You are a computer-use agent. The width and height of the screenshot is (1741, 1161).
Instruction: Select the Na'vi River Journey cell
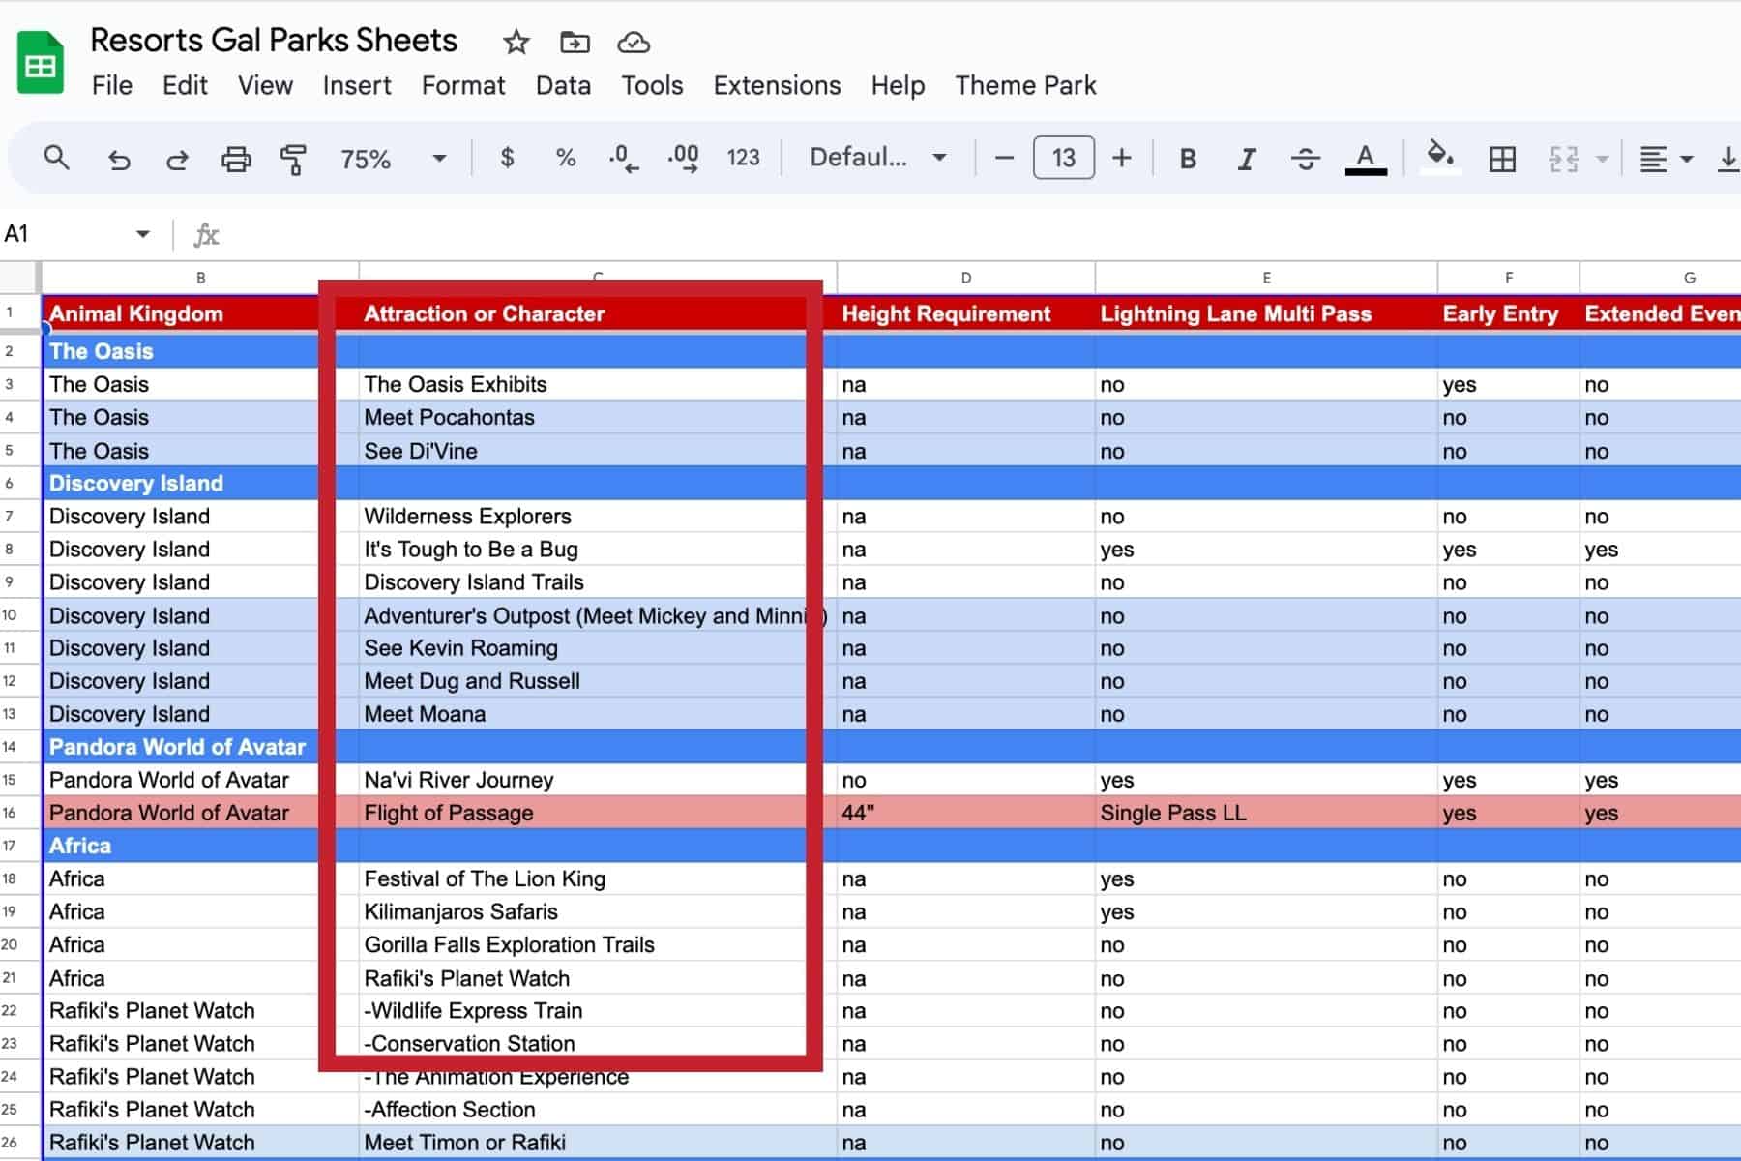point(598,780)
